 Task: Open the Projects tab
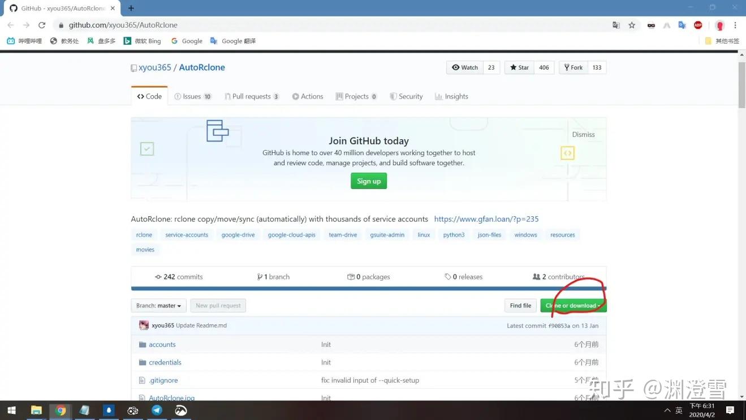[x=356, y=96]
